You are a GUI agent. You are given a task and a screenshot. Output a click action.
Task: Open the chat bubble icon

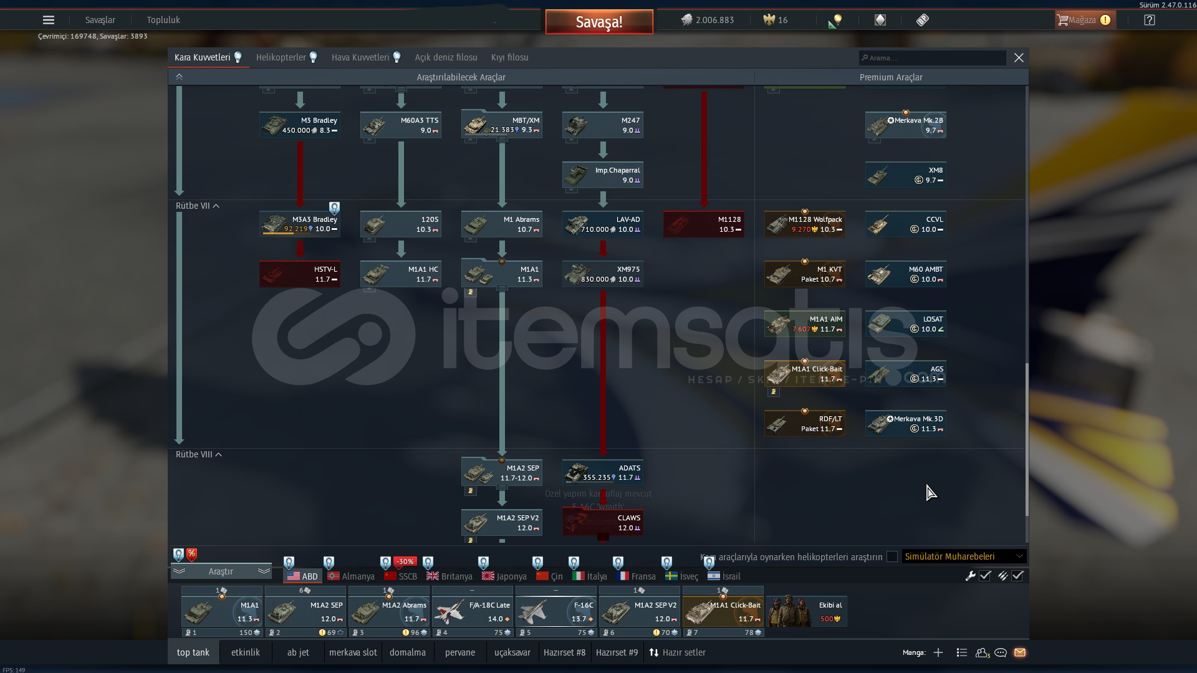(x=1001, y=652)
